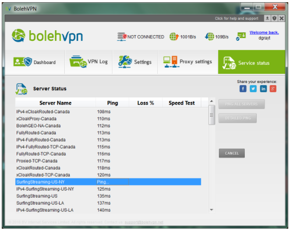Select the IPv4-SurfingStreaming-US-LA server
Screen dimensions: 290x230
(x=108, y=210)
